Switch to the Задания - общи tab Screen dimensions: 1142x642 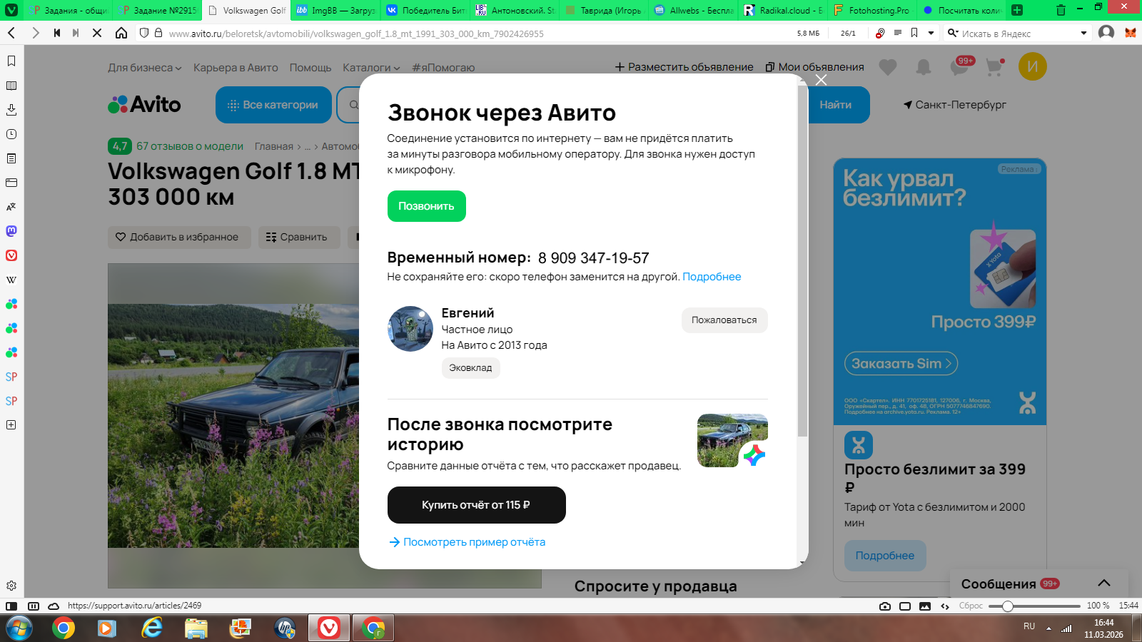(x=69, y=10)
